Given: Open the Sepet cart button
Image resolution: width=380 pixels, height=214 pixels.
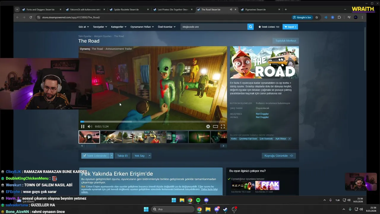Looking at the screenshot, I should tap(290, 27).
